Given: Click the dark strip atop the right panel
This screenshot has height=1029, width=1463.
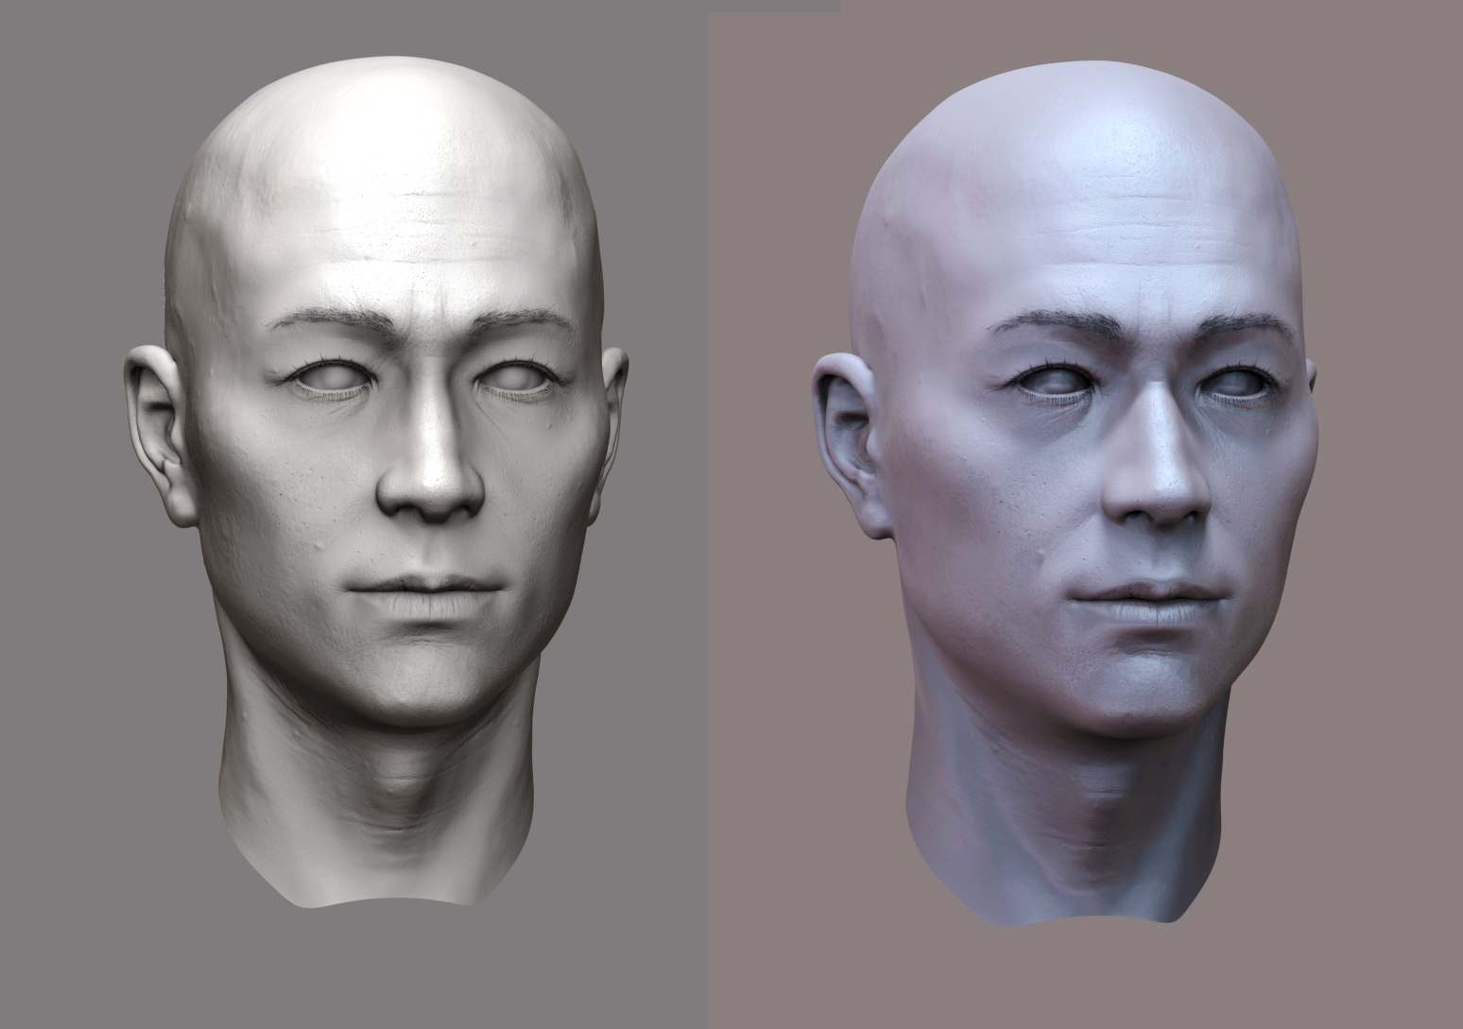Looking at the screenshot, I should pos(774,6).
